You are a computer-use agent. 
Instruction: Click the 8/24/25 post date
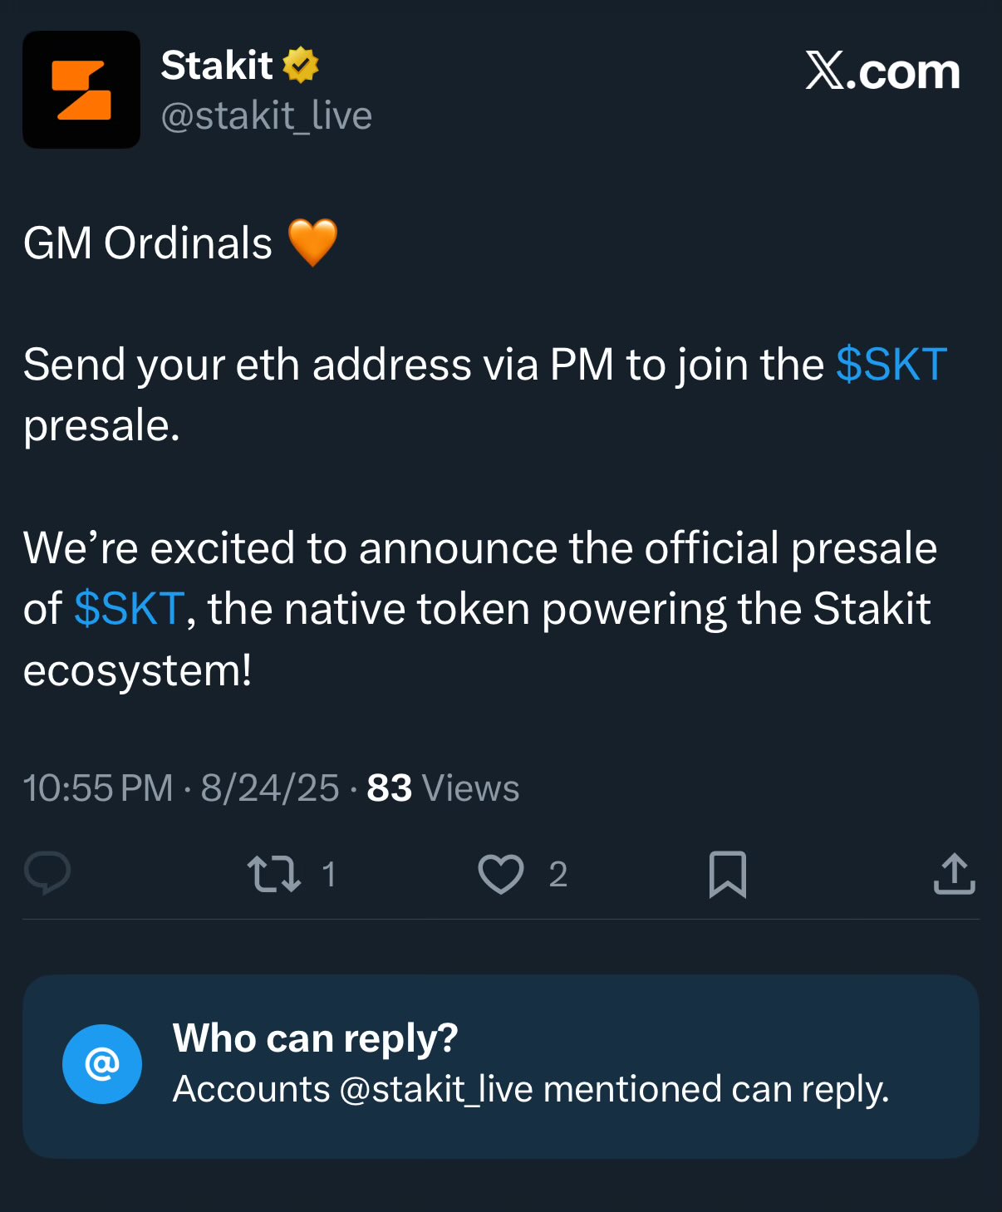(x=270, y=788)
